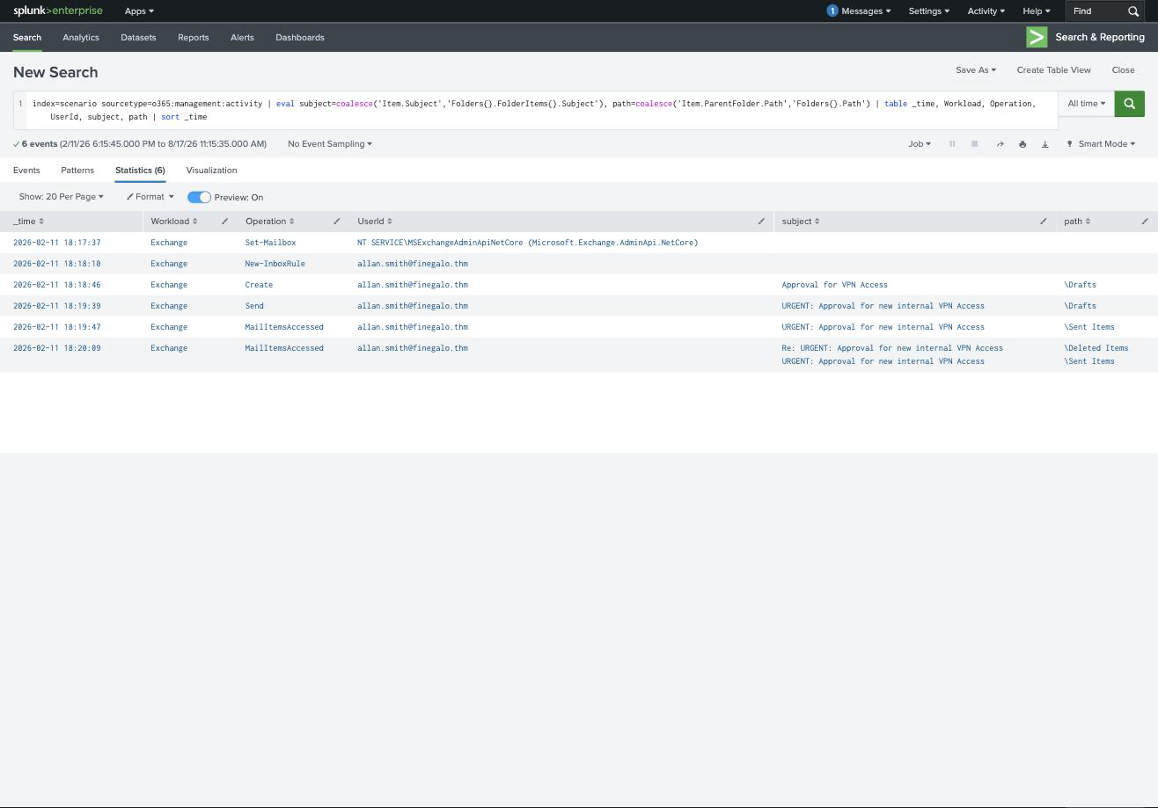This screenshot has width=1158, height=808.
Task: Open the Settings dropdown menu
Action: 928,11
